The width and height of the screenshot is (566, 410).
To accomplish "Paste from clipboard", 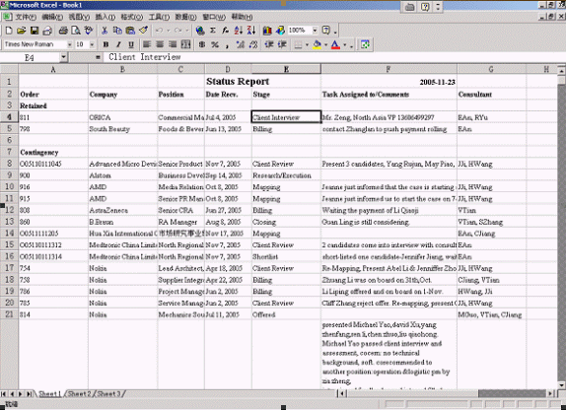I will [x=130, y=31].
